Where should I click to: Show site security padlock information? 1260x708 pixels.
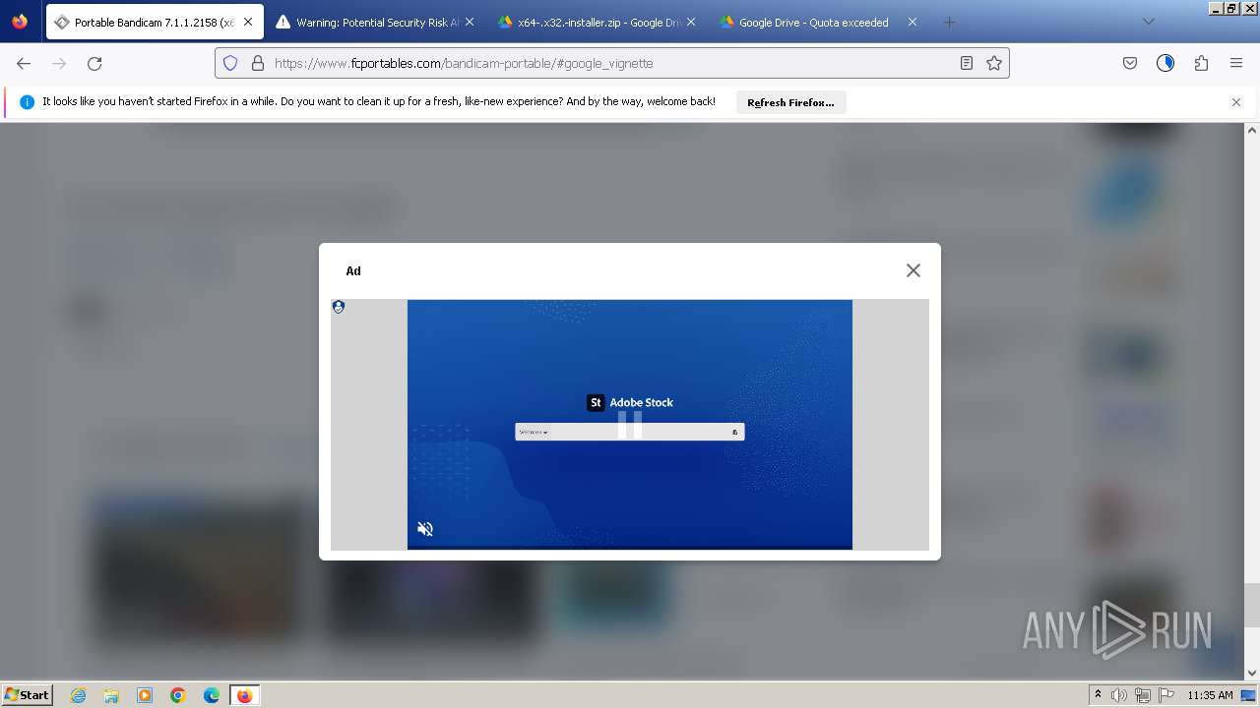tap(258, 63)
